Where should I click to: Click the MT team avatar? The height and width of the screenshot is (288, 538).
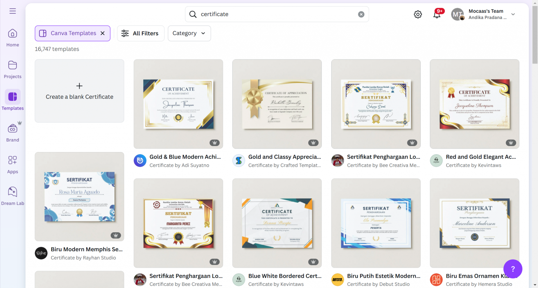coord(458,14)
